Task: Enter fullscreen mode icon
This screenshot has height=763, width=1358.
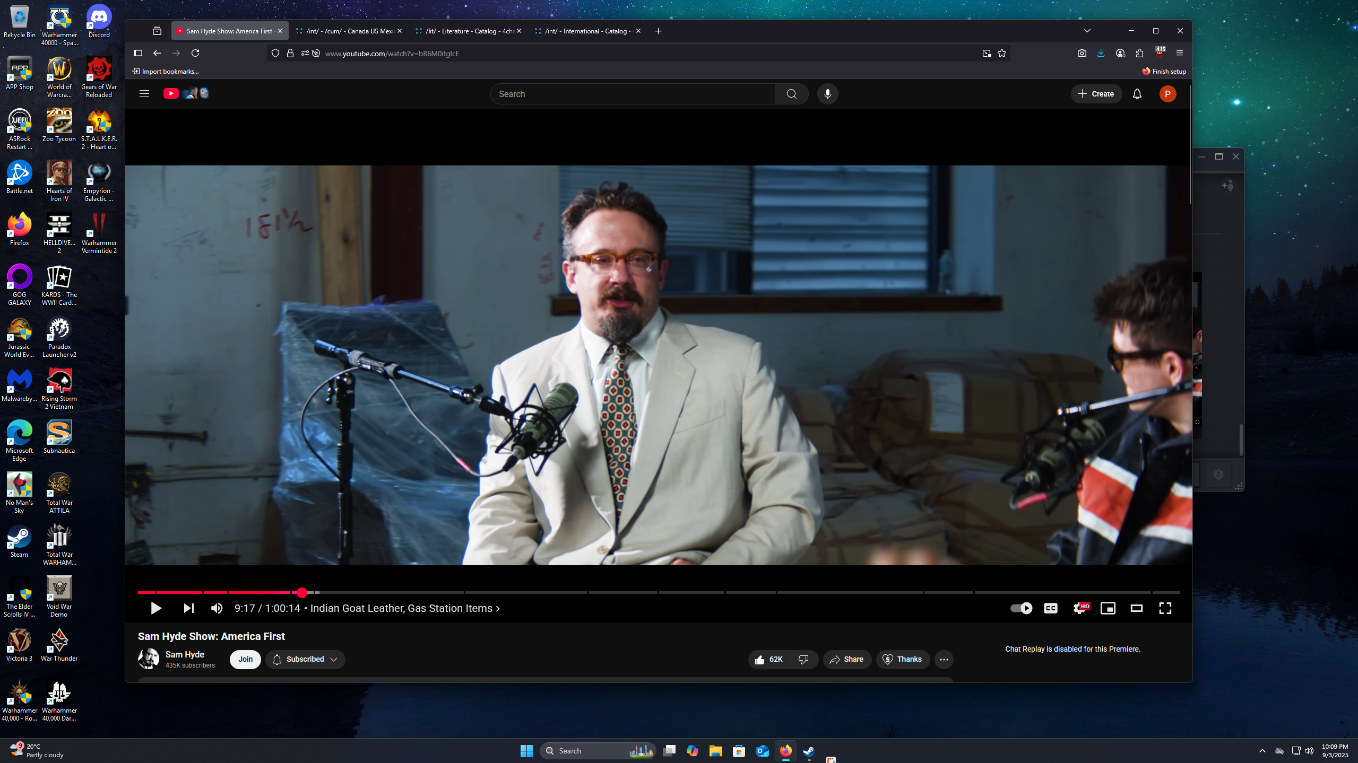Action: click(1165, 608)
